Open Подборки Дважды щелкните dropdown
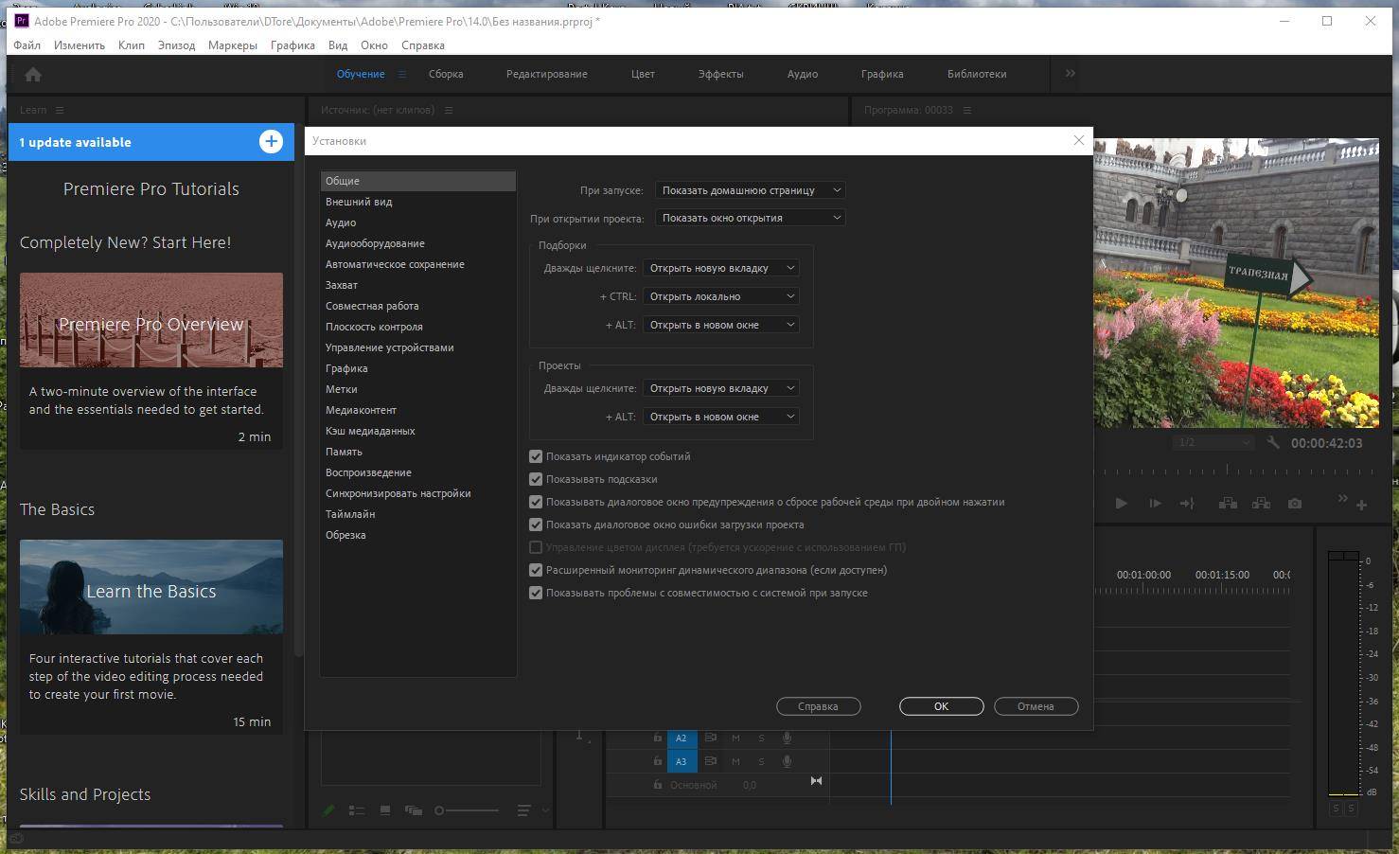This screenshot has height=854, width=1399. coord(721,268)
